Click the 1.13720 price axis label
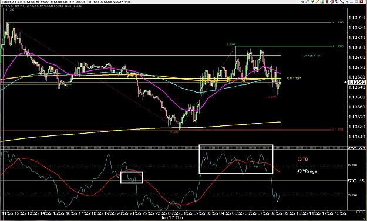The height and width of the screenshot is (221, 367). coord(356,67)
